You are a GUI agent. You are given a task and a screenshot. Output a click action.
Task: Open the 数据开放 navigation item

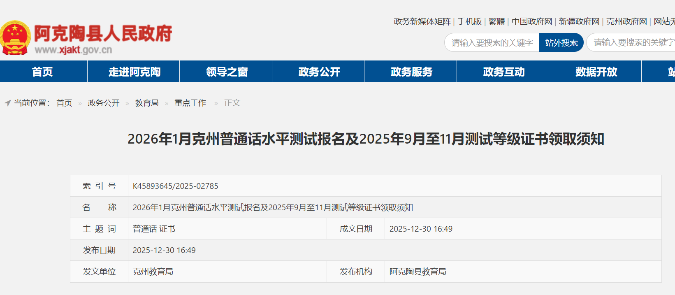pyautogui.click(x=596, y=72)
